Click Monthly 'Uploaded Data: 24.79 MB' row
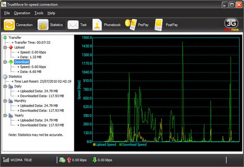244x167 pixels. (x=39, y=106)
